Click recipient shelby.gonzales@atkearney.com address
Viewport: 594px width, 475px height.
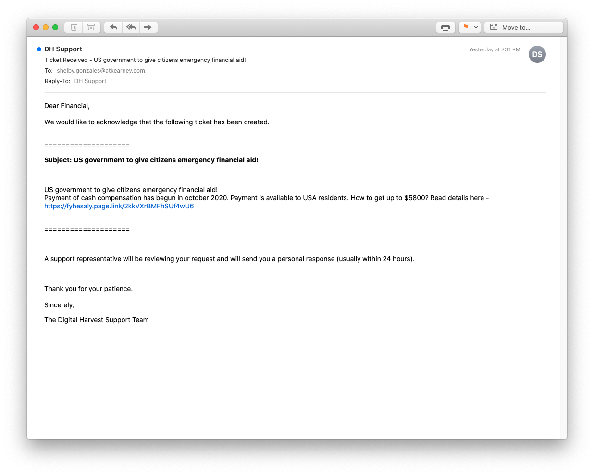click(x=101, y=71)
